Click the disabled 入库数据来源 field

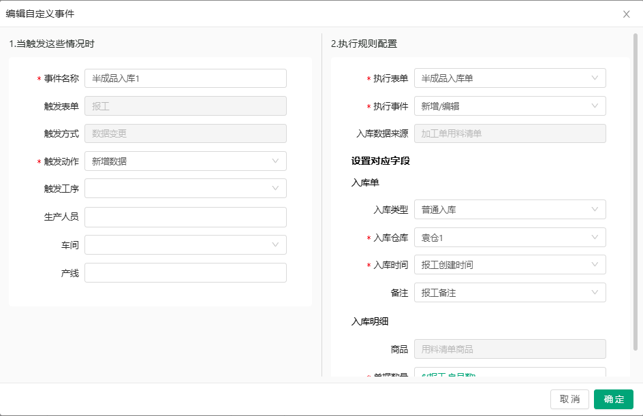coord(509,133)
